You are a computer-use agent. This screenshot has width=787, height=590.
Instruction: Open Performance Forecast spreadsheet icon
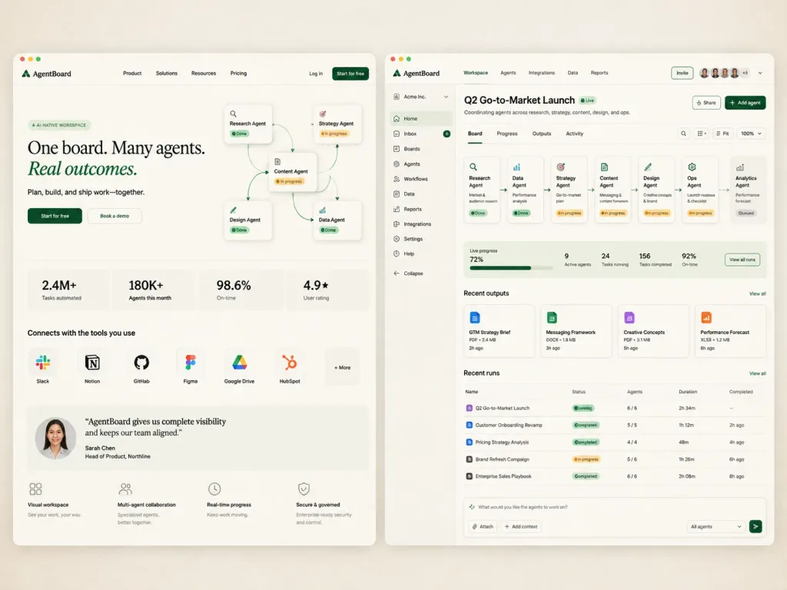(706, 317)
